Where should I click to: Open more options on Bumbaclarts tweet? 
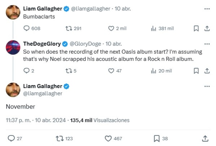point(207,9)
